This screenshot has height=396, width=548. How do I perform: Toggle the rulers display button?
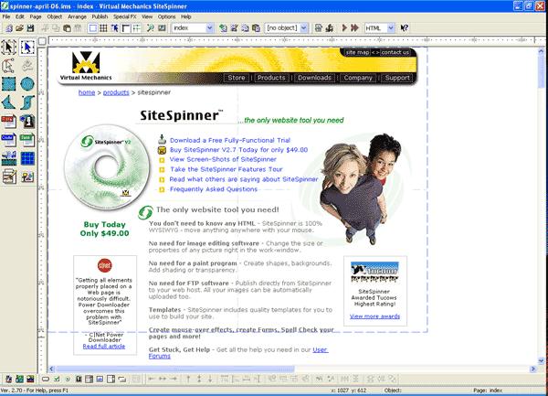pyautogui.click(x=125, y=28)
